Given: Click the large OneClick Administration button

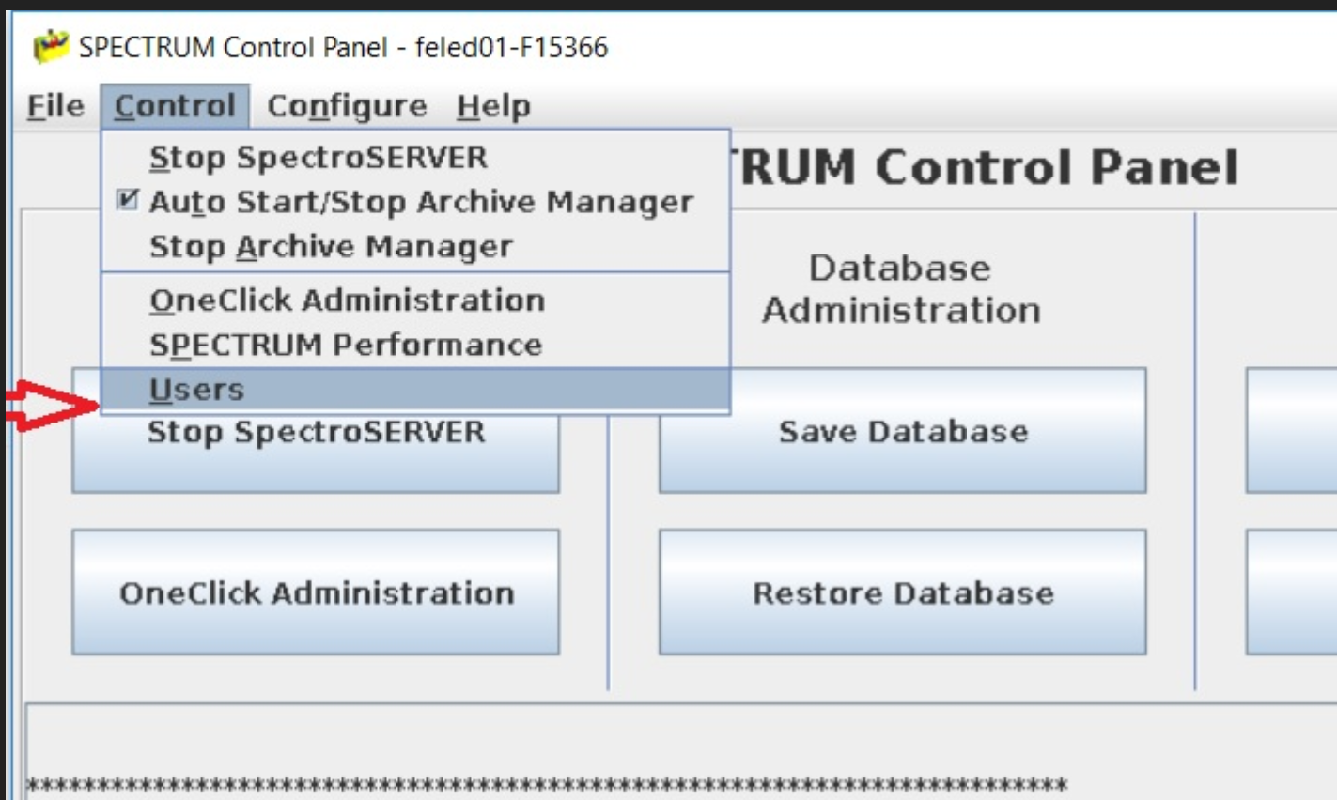Looking at the screenshot, I should click(x=316, y=592).
